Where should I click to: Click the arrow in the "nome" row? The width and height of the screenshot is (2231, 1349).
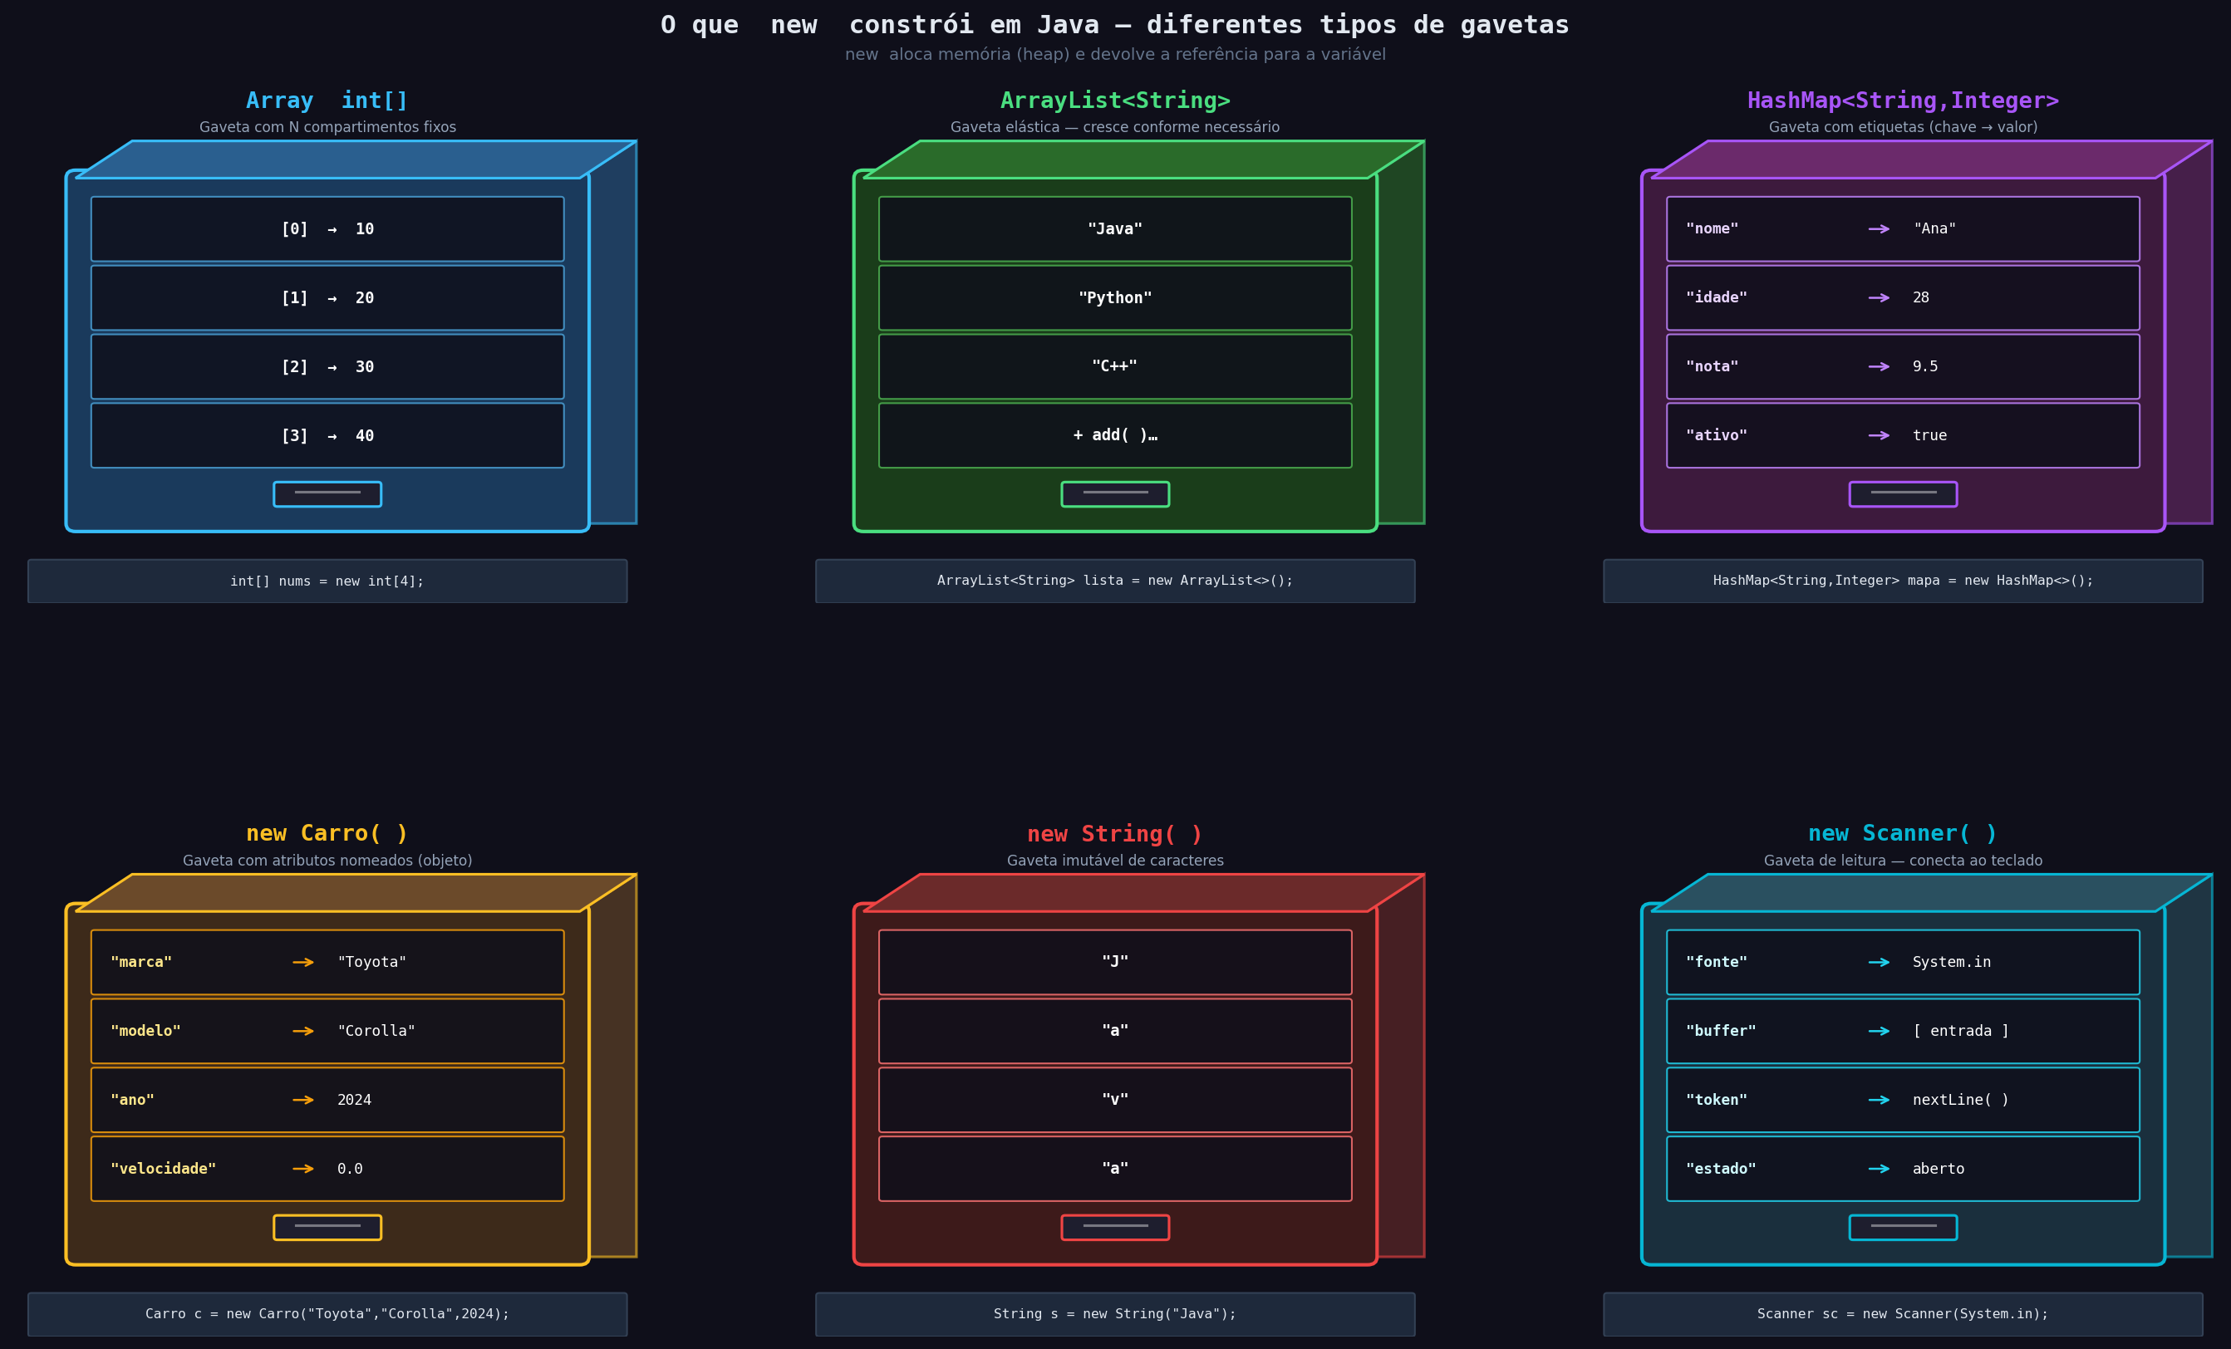(x=1879, y=229)
